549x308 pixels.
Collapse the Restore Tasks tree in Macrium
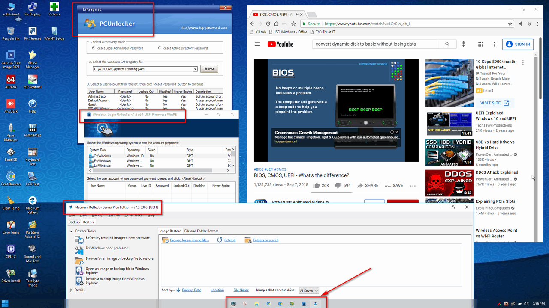(x=71, y=231)
